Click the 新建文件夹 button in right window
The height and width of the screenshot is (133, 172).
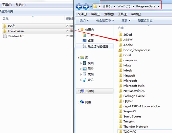coord(145,21)
